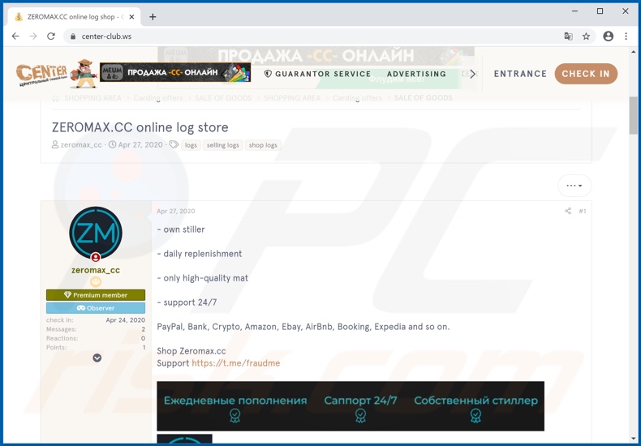
Task: Click the Observer badge
Action: pos(96,308)
